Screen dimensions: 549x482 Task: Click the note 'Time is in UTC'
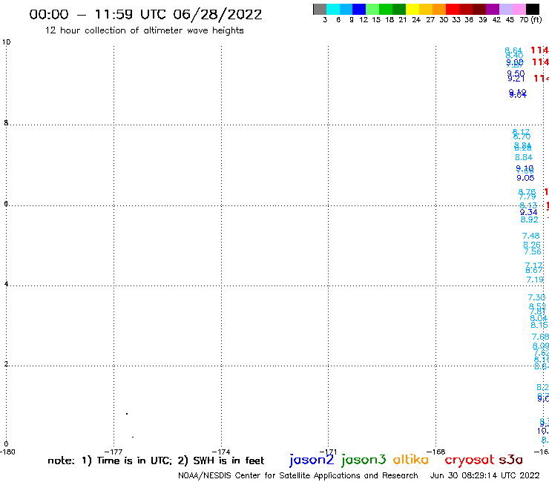(x=134, y=460)
